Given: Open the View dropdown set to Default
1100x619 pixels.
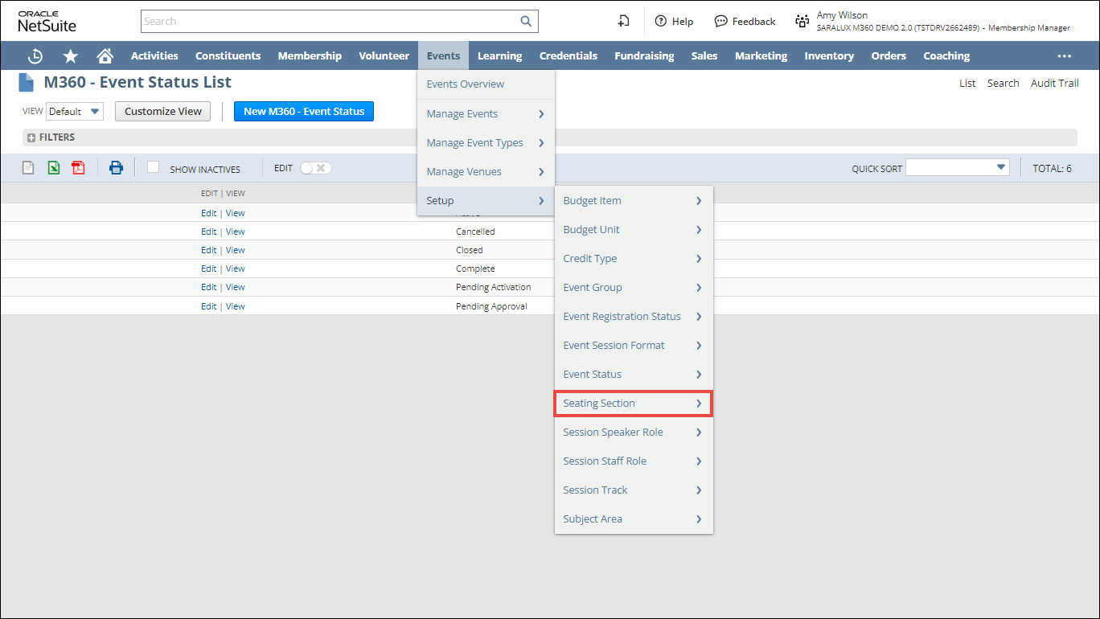Looking at the screenshot, I should pos(75,112).
